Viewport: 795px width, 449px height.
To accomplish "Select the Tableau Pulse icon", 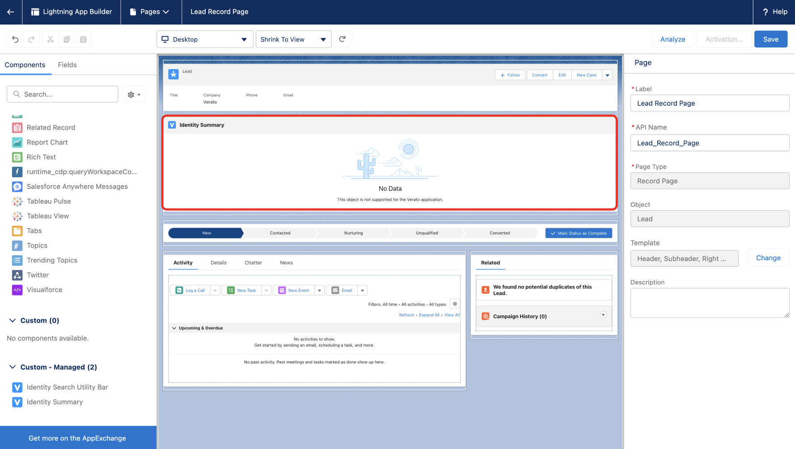I will [x=17, y=201].
